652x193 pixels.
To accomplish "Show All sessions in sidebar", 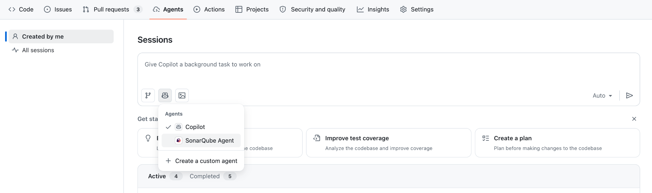I will [x=61, y=50].
